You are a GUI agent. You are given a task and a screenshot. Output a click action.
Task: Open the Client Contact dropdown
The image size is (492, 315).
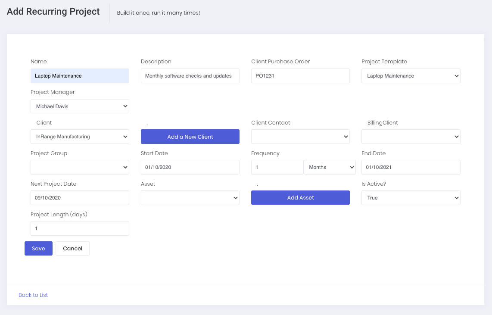pyautogui.click(x=300, y=137)
